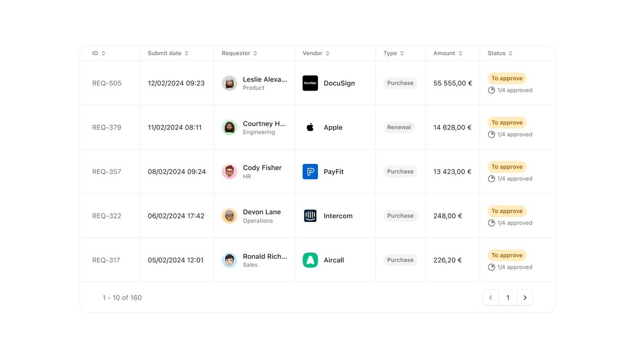
Task: Click date 12/02/2024 09:23
Action: pos(176,83)
